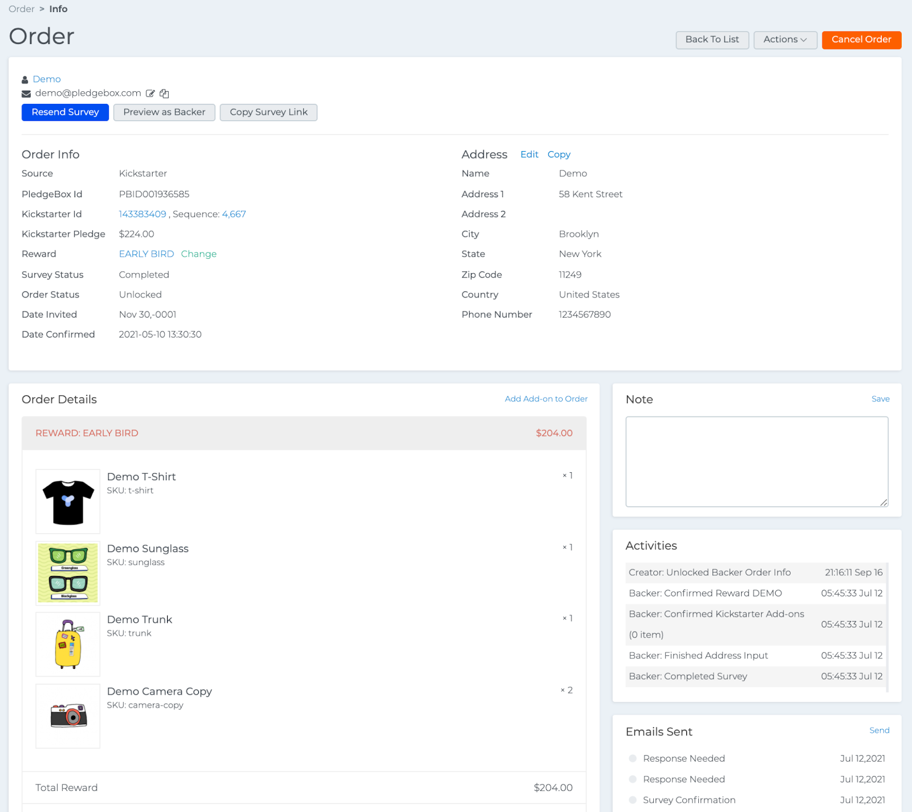Click the Demo T-Shirt item name

click(141, 477)
